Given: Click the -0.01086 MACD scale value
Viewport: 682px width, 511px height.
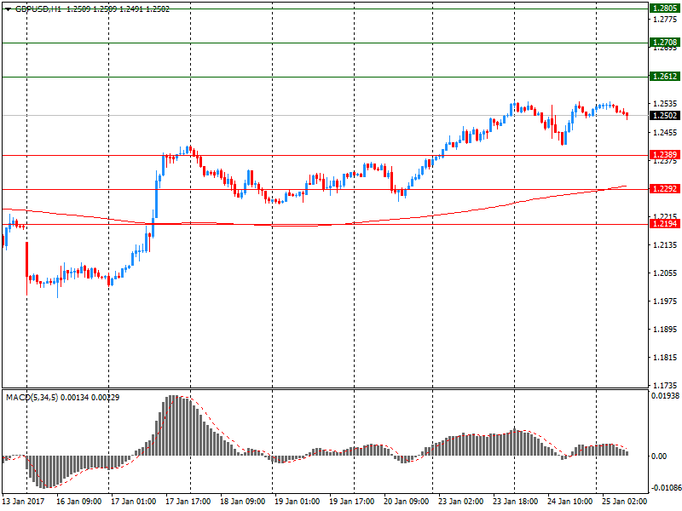Looking at the screenshot, I should (x=666, y=488).
